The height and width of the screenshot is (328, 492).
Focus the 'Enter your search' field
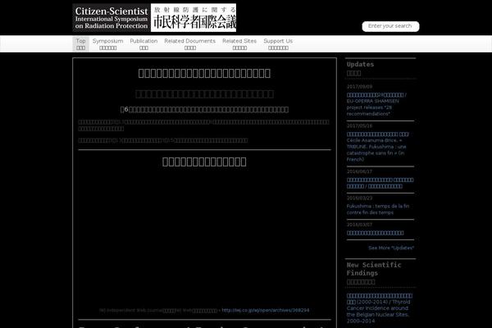390,26
